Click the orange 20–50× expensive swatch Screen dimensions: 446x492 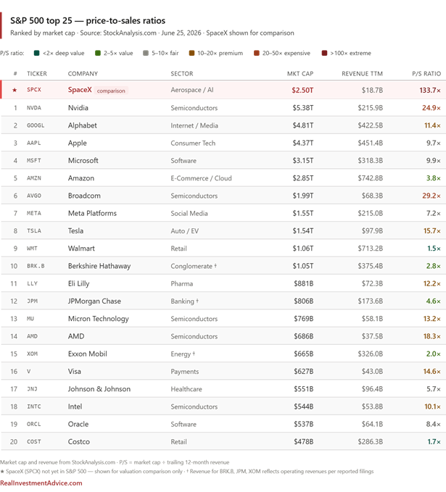(257, 53)
